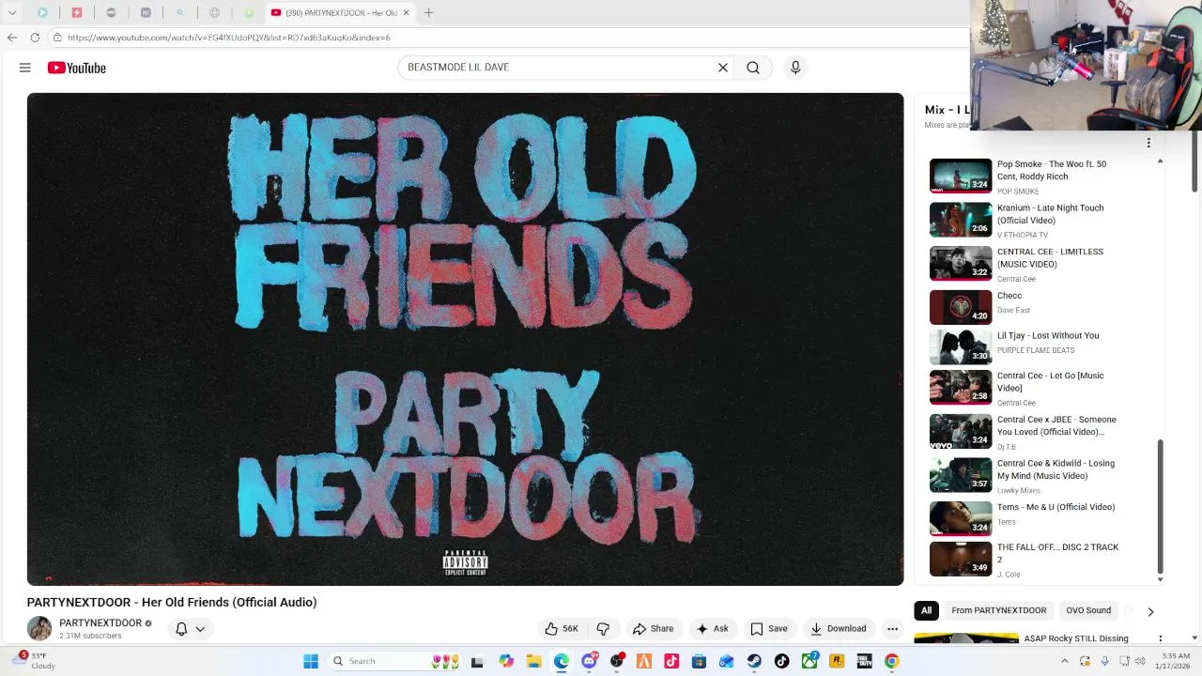Screen dimensions: 1202x676
Task: Click Tems - Me & U thumbnail
Action: coord(961,518)
